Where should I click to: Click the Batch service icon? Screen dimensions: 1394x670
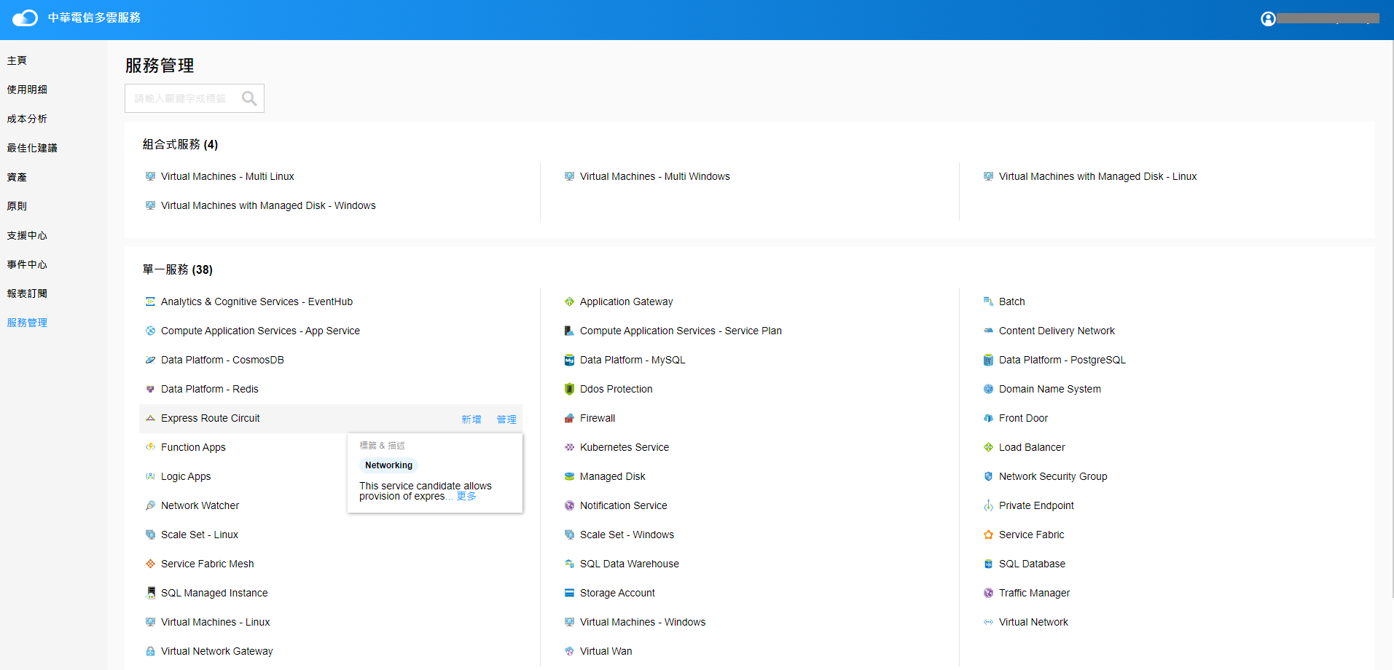tap(988, 301)
